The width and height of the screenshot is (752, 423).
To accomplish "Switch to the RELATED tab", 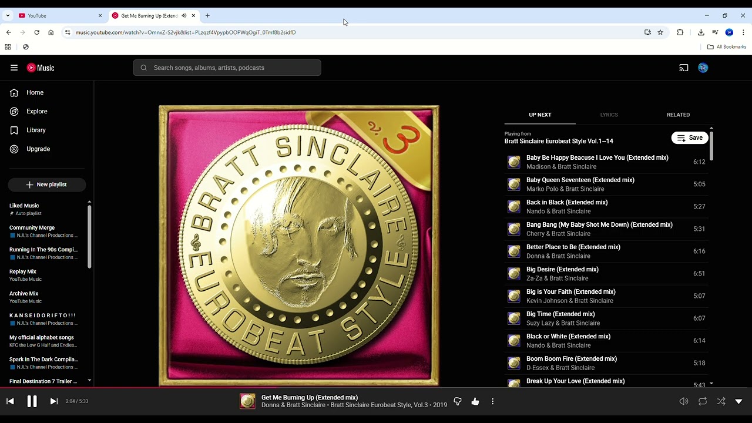I will 678,115.
